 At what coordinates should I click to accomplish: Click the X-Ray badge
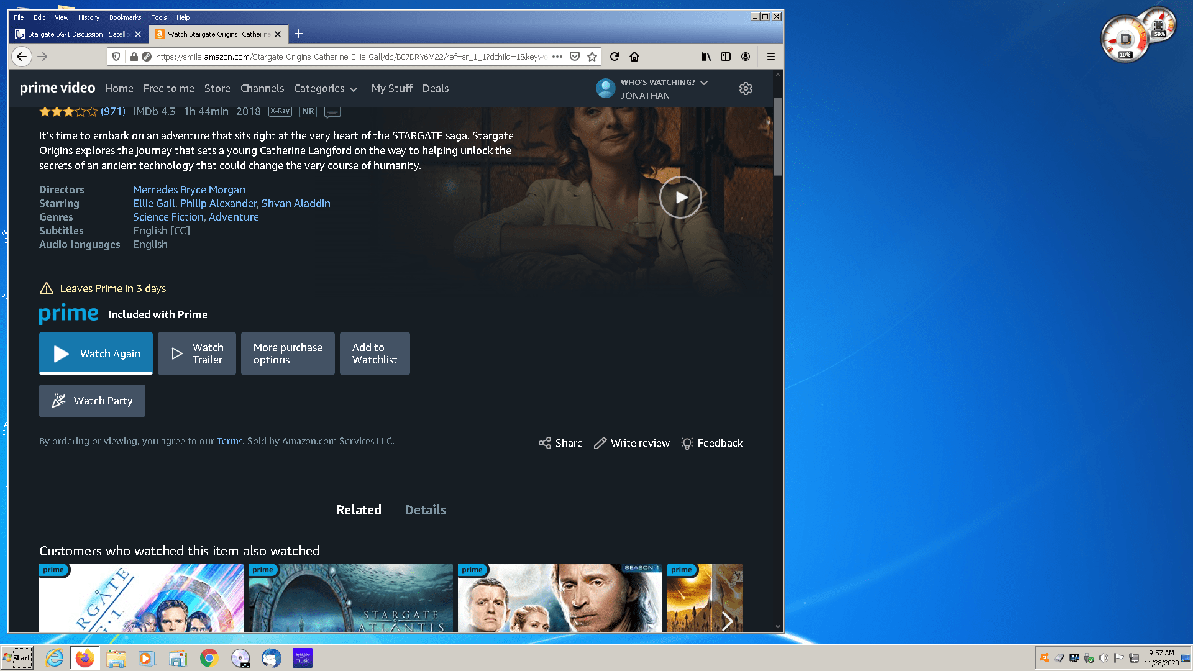point(280,111)
